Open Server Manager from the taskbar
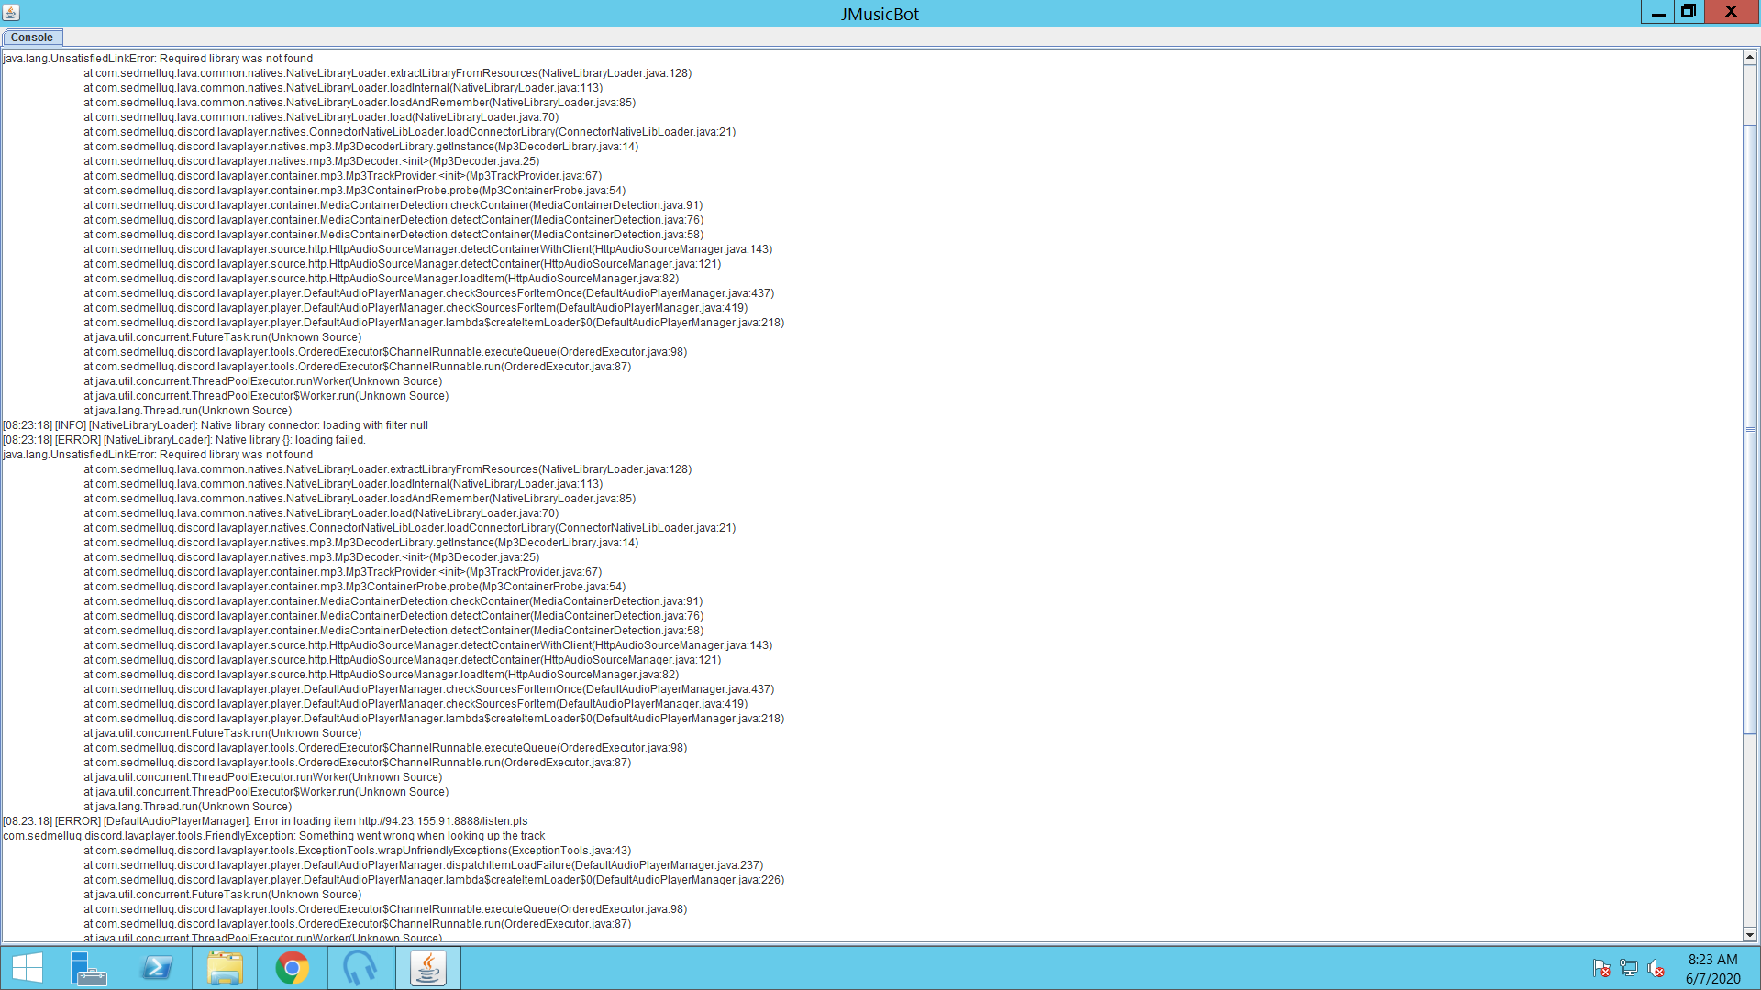This screenshot has height=990, width=1761. point(88,967)
